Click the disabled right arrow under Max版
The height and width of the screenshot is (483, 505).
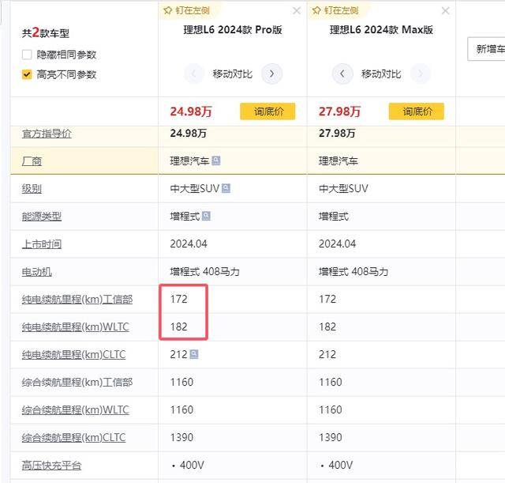point(421,74)
